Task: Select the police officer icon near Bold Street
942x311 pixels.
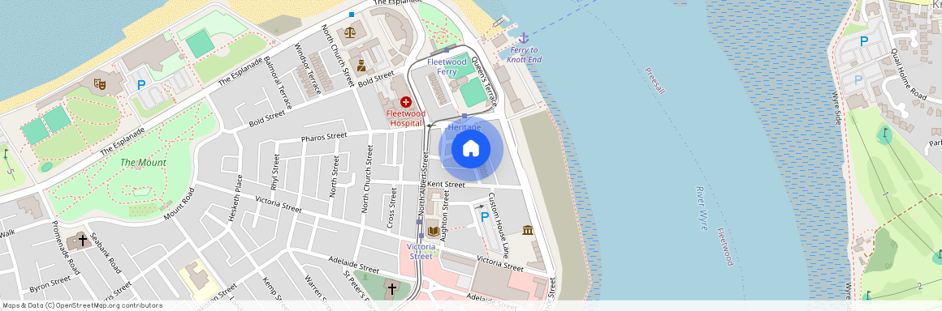Action: pyautogui.click(x=361, y=66)
